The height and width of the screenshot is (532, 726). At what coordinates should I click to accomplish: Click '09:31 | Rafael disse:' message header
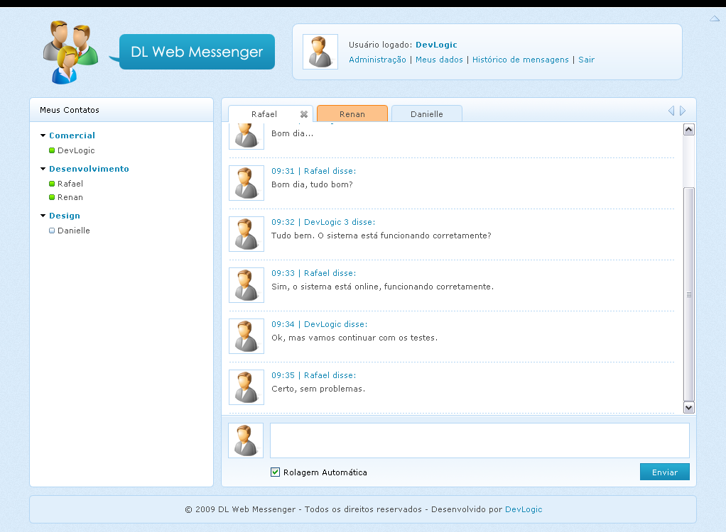pyautogui.click(x=313, y=171)
